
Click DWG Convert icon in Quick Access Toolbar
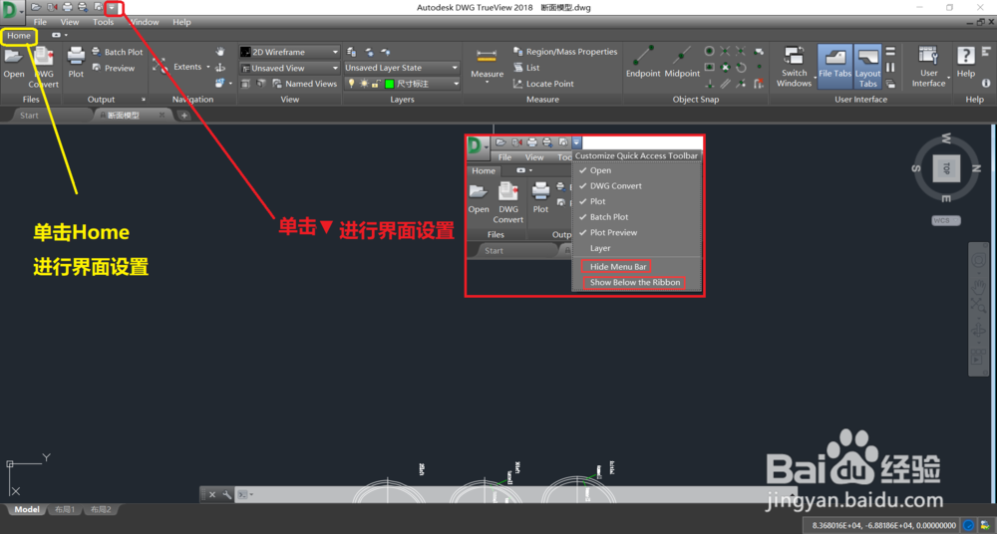(52, 8)
